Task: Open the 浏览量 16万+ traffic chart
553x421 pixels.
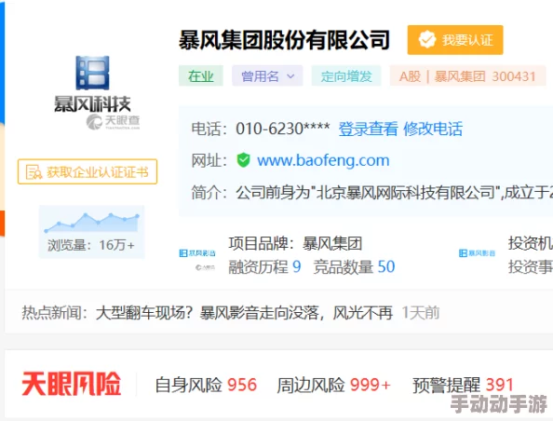Action: (x=91, y=232)
